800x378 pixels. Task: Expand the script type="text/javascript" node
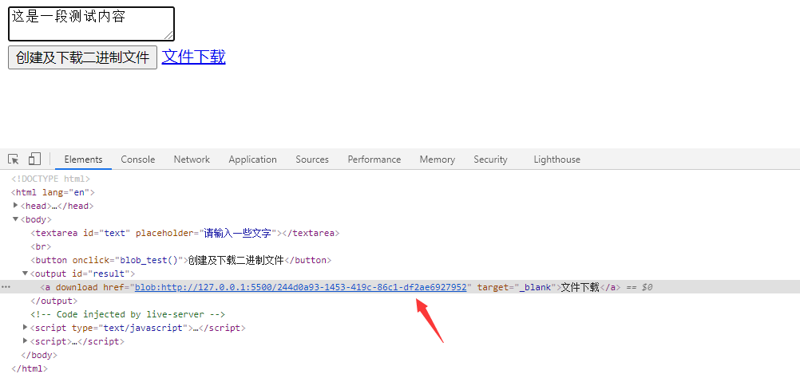[x=26, y=327]
